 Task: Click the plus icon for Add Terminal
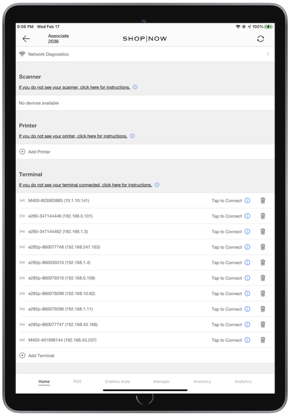[22, 356]
